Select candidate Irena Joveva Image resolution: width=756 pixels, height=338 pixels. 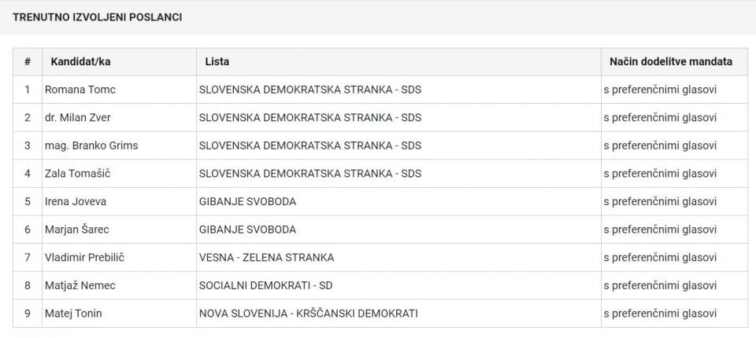76,201
